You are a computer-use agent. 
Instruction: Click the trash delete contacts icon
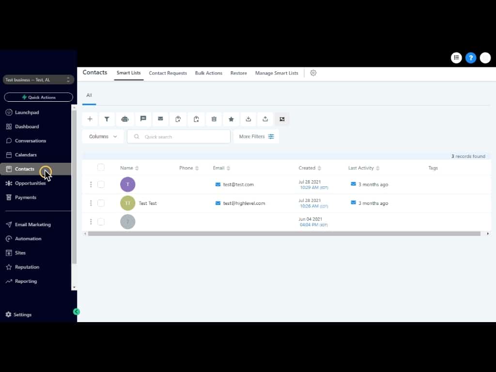click(x=214, y=119)
